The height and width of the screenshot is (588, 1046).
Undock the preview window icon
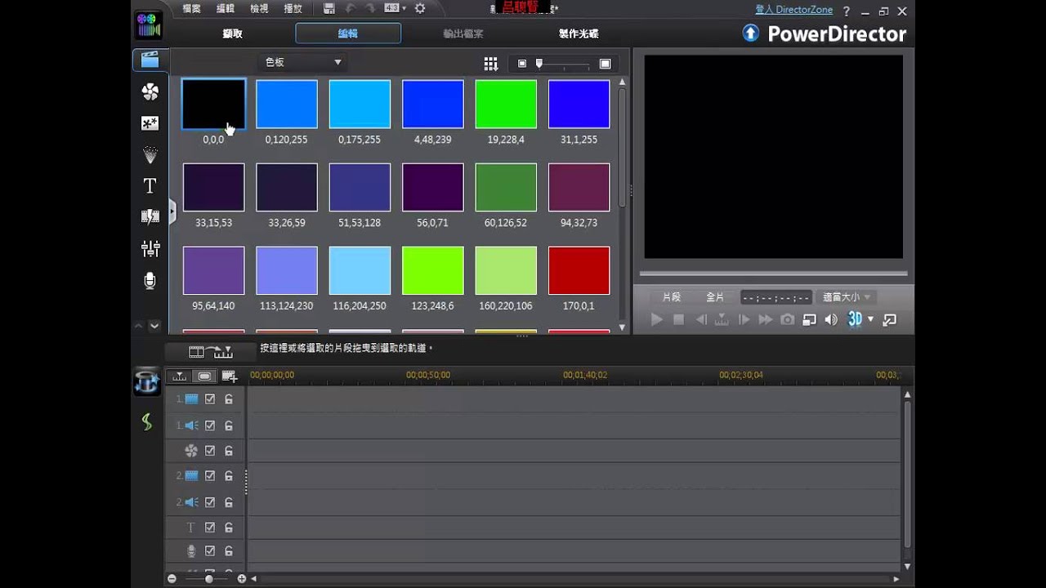tap(890, 319)
